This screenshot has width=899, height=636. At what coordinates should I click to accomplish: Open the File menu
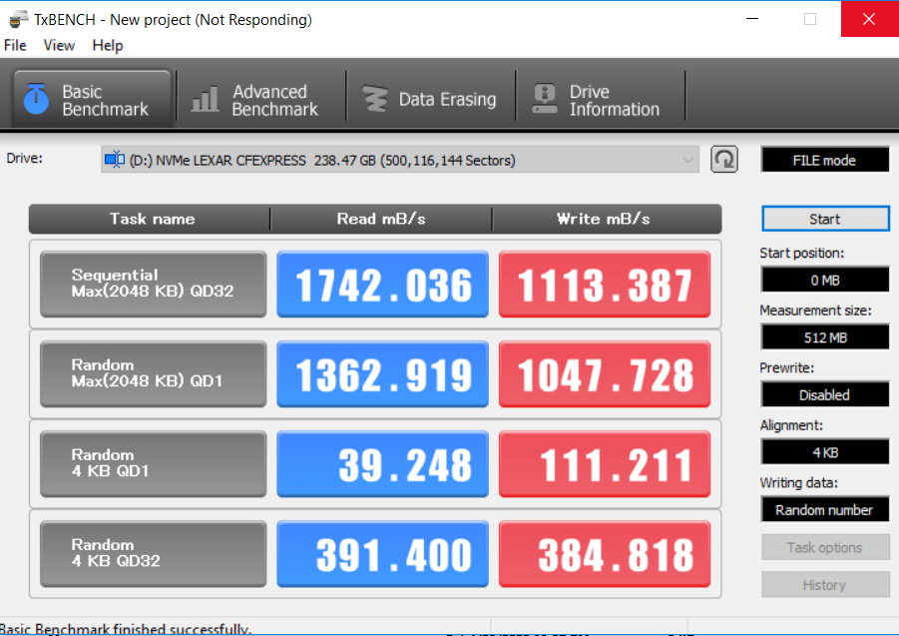coord(15,45)
